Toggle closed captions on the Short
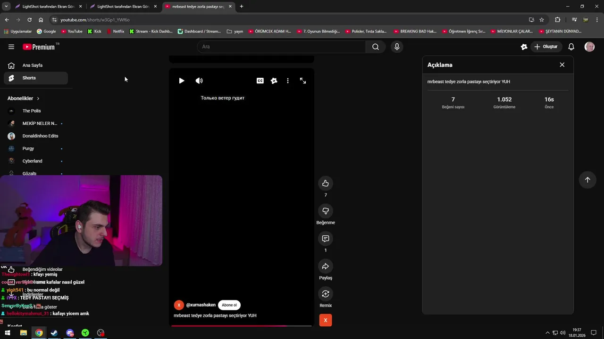The height and width of the screenshot is (339, 604). pos(260,81)
